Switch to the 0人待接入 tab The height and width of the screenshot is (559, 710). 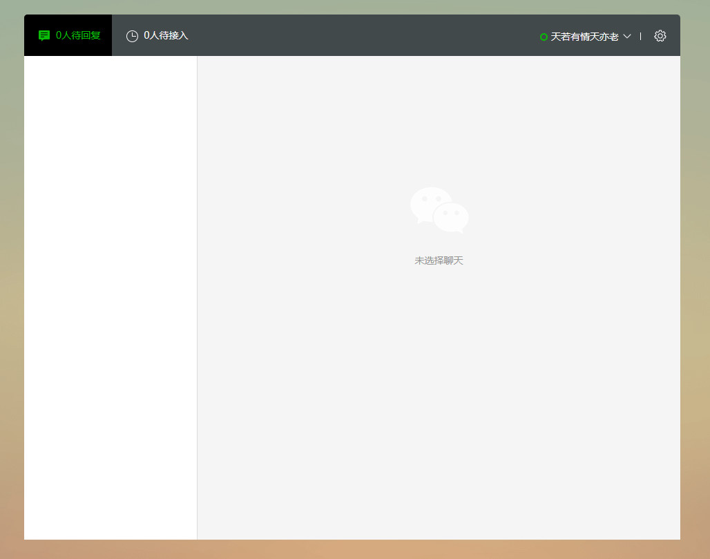pos(157,35)
